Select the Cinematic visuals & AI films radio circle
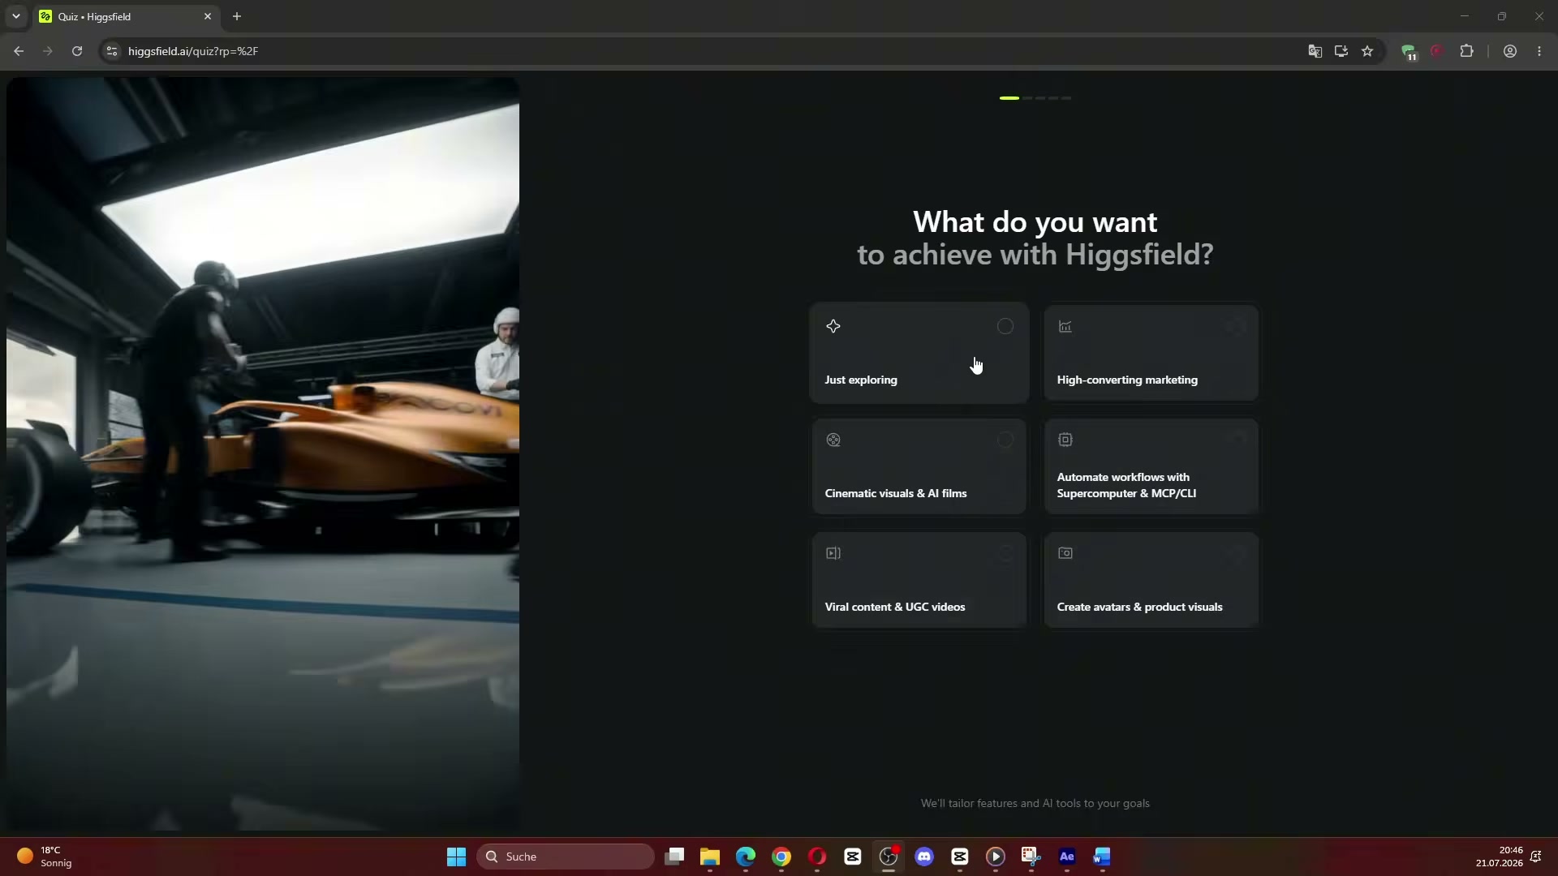Screen dimensions: 1558x876 (x=1005, y=440)
